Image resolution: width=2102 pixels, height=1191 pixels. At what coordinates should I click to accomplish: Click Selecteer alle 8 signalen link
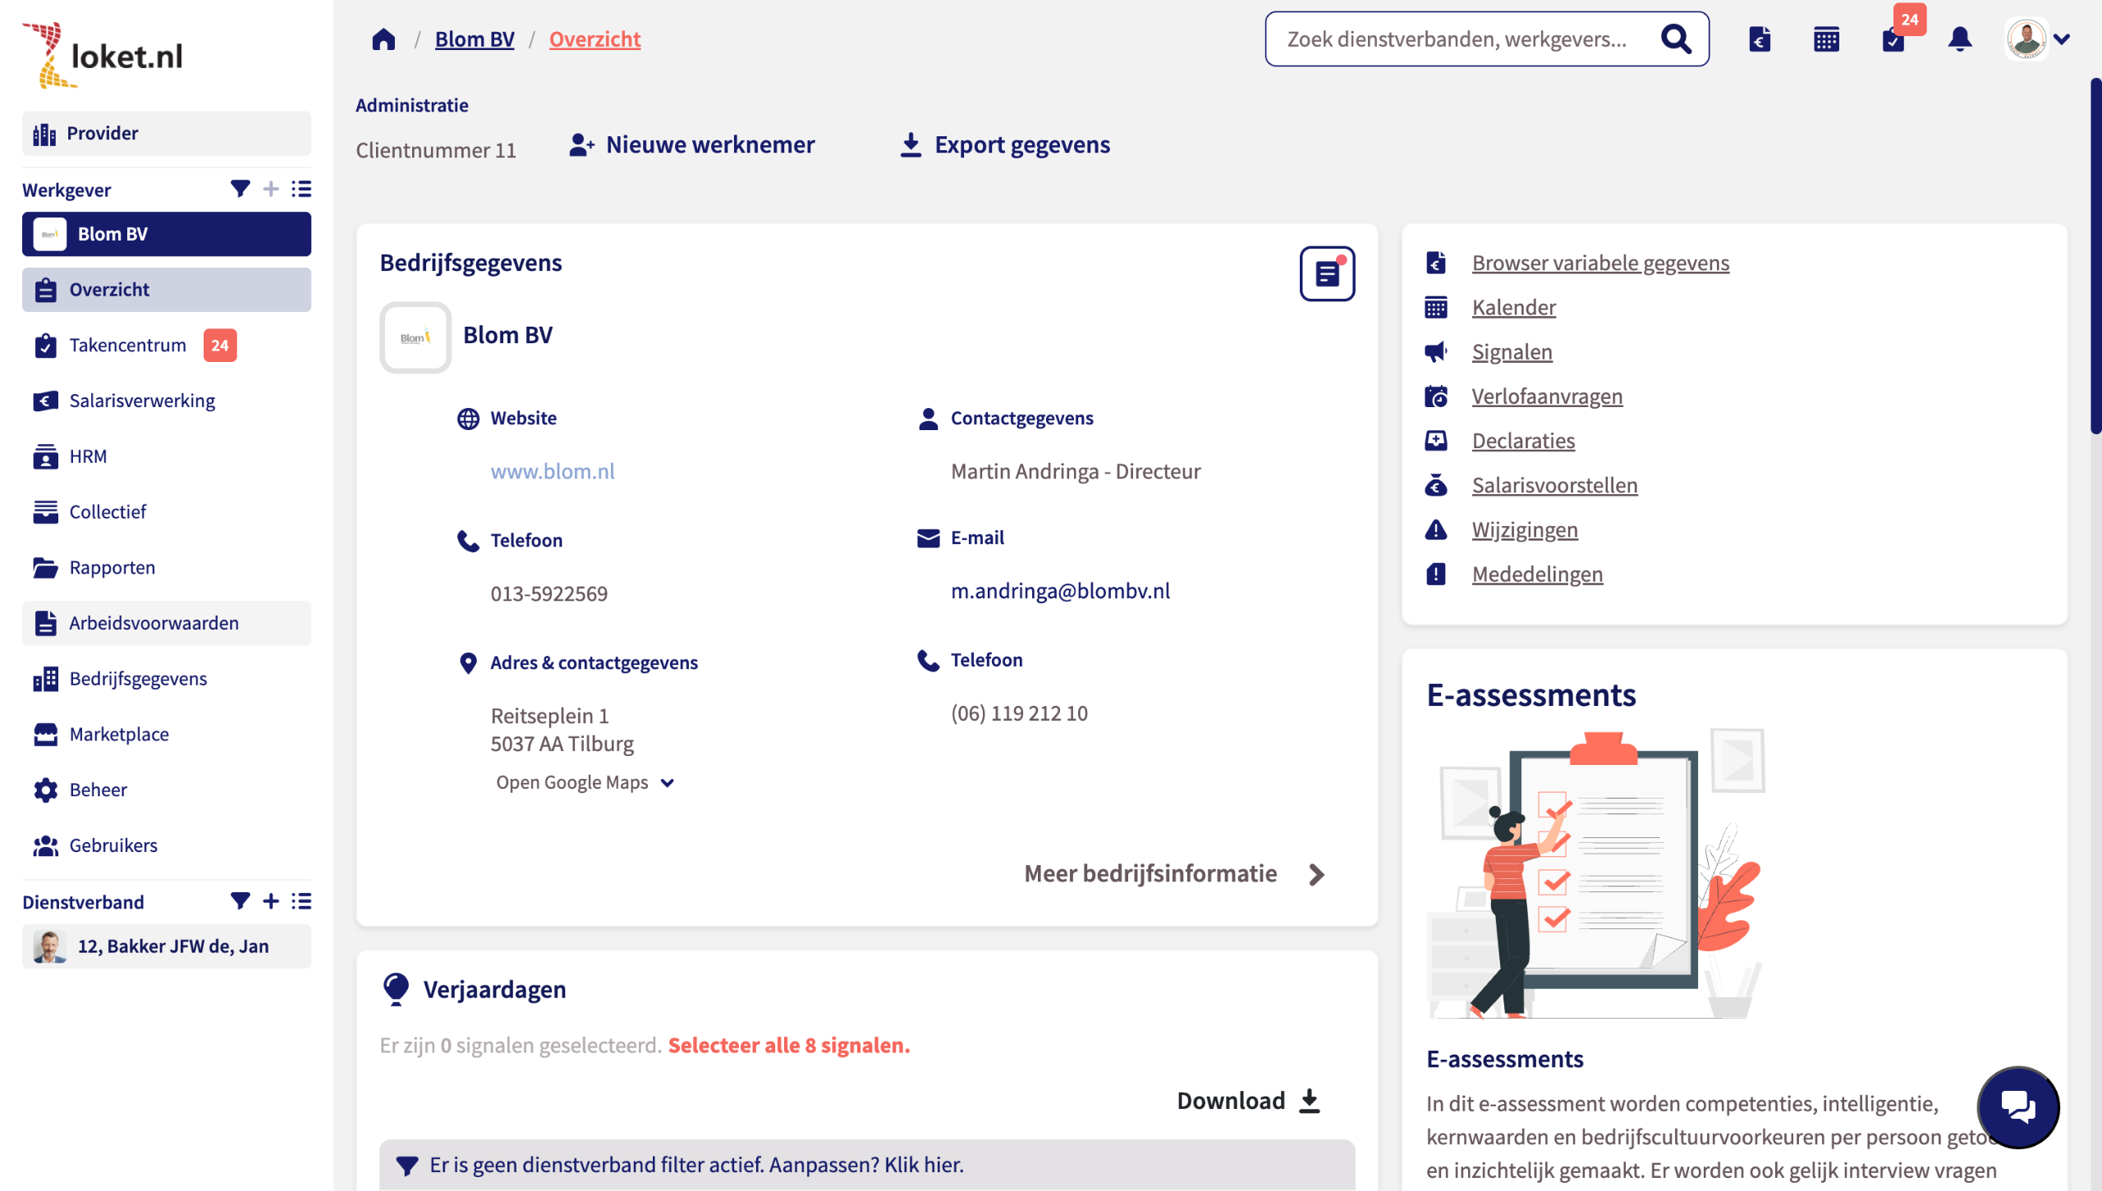(788, 1045)
